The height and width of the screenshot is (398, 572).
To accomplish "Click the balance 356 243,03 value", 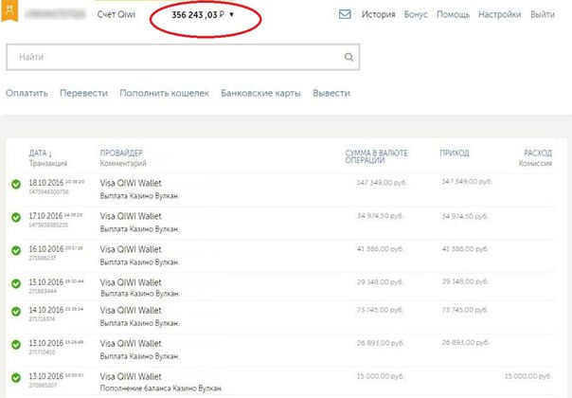I will (198, 14).
